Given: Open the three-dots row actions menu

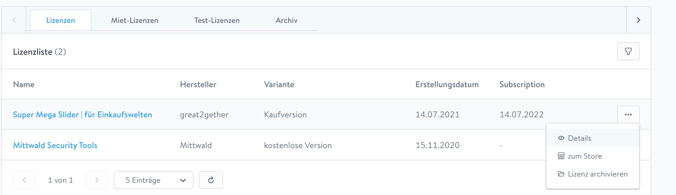Looking at the screenshot, I should coord(628,115).
